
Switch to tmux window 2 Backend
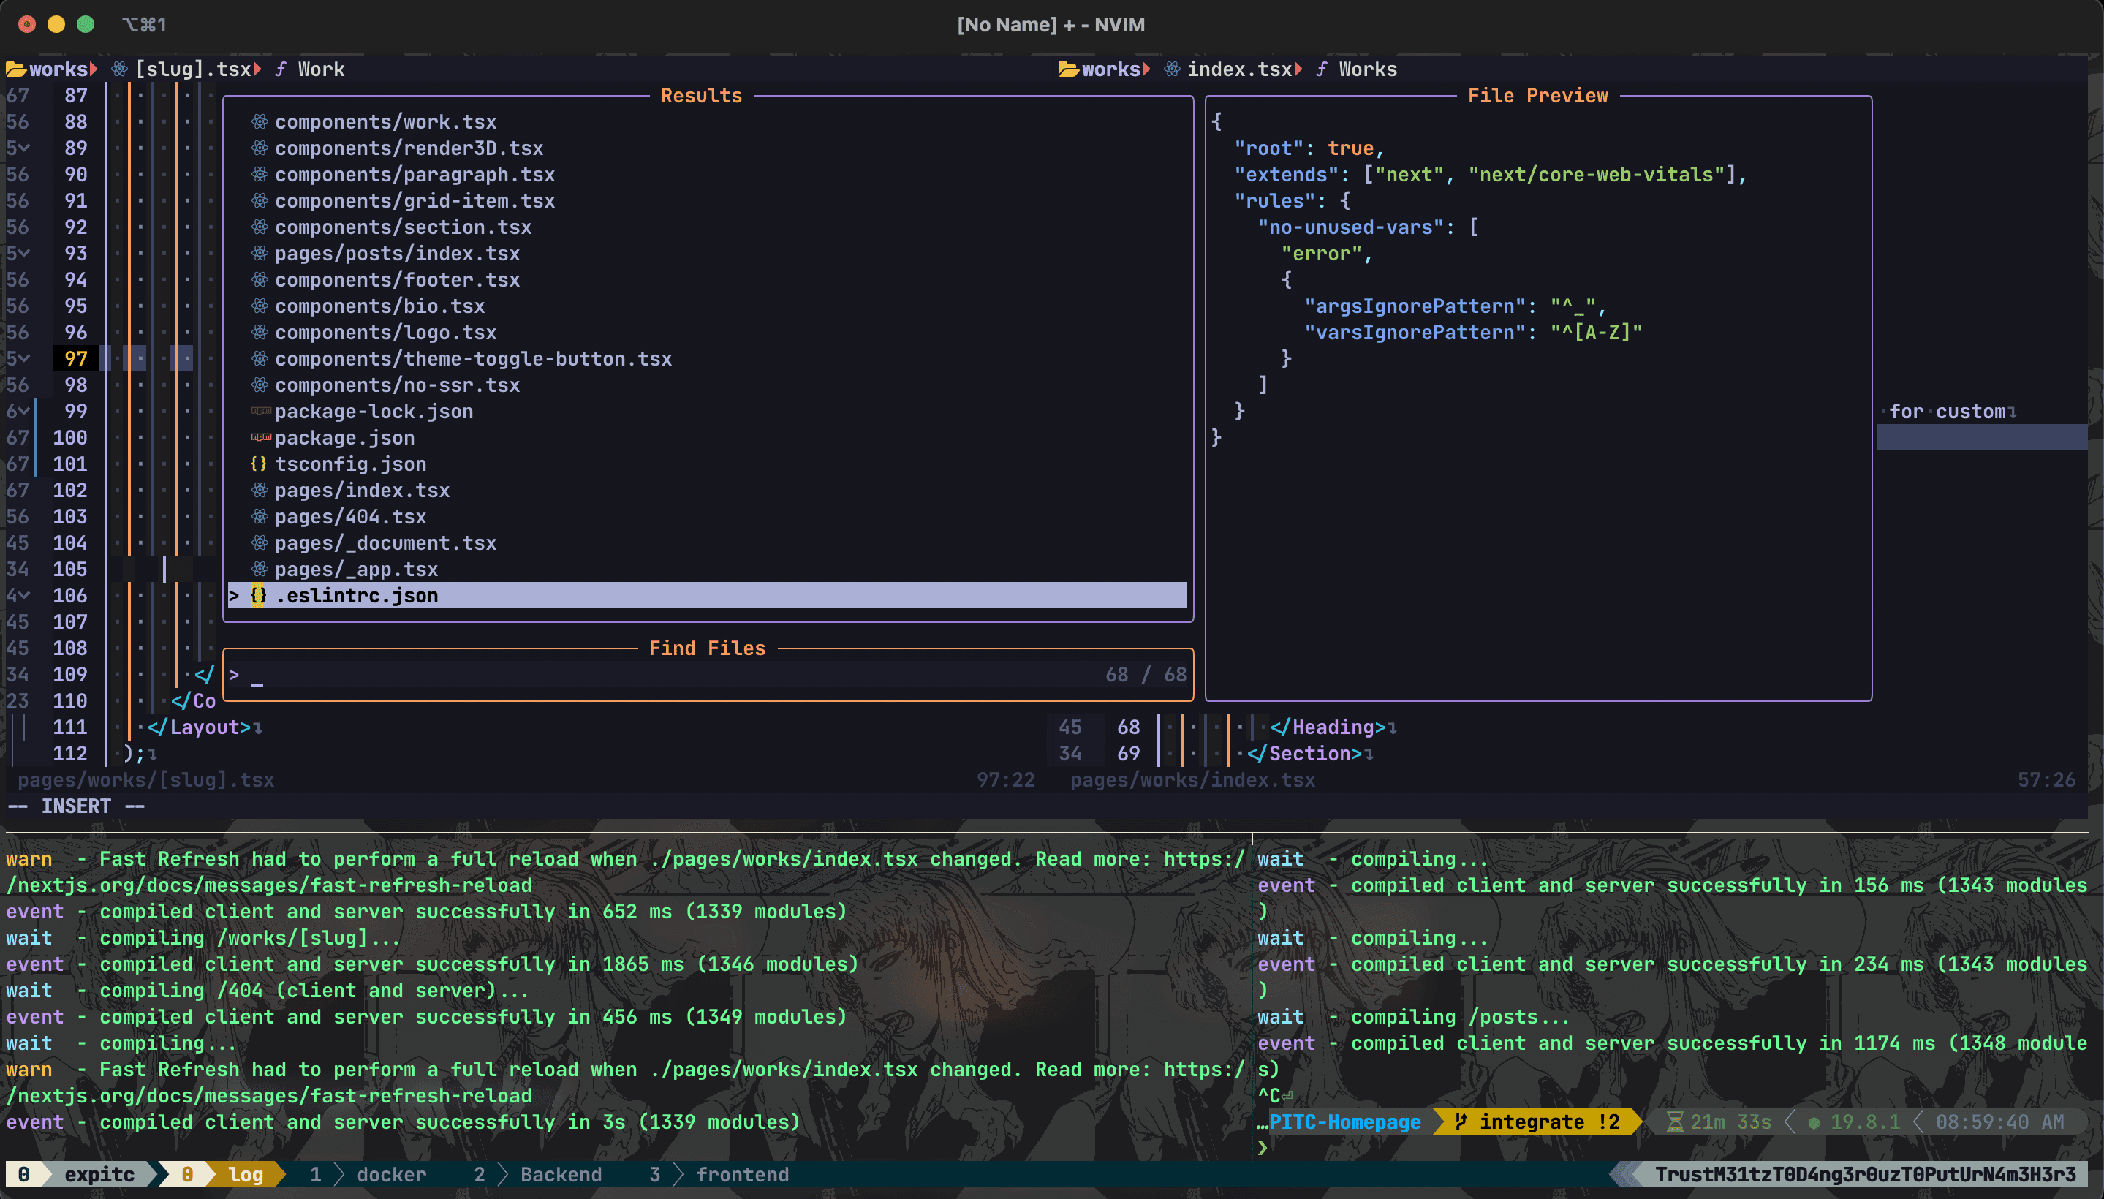click(x=538, y=1174)
